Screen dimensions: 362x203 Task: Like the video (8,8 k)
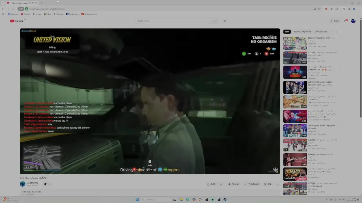(x=211, y=184)
